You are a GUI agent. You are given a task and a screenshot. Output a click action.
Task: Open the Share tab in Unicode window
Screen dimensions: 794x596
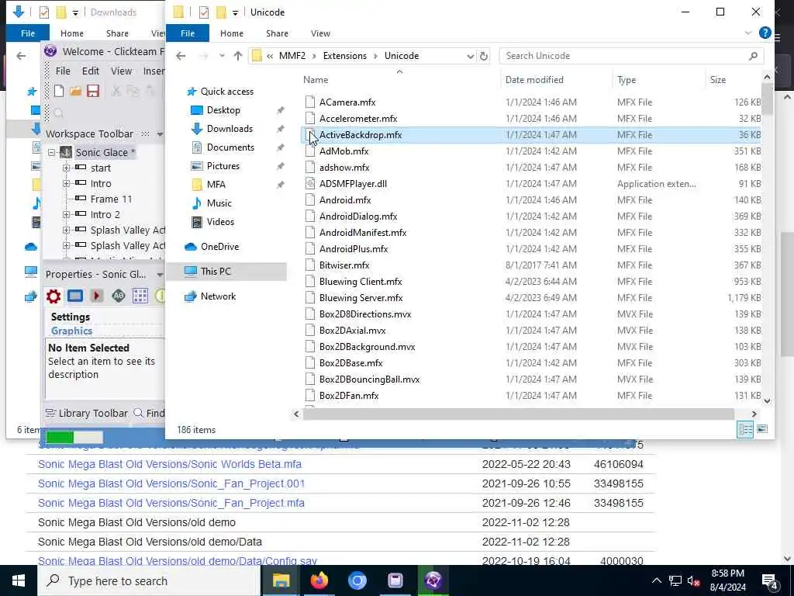pyautogui.click(x=277, y=33)
